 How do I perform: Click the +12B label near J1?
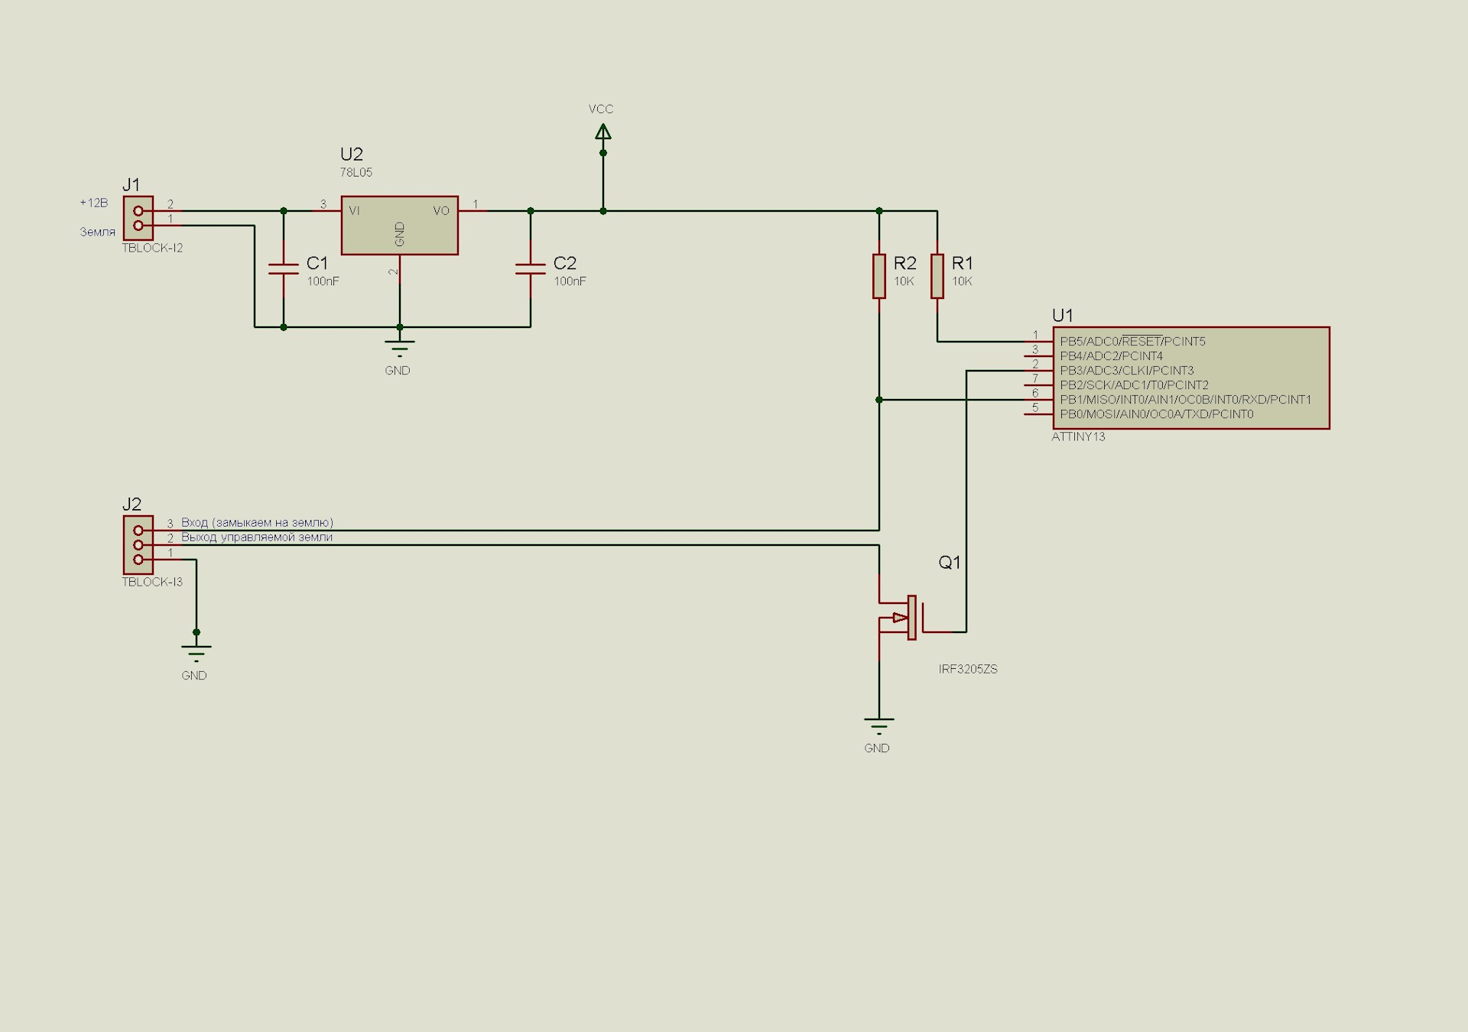point(94,203)
